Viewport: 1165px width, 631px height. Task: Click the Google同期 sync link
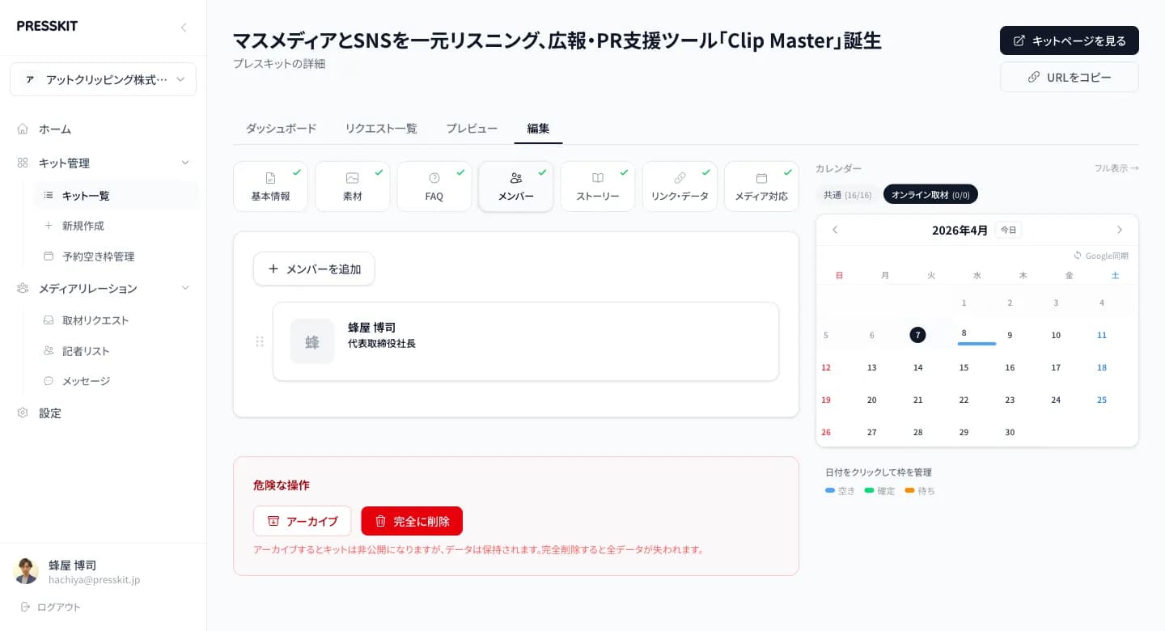coord(1101,256)
